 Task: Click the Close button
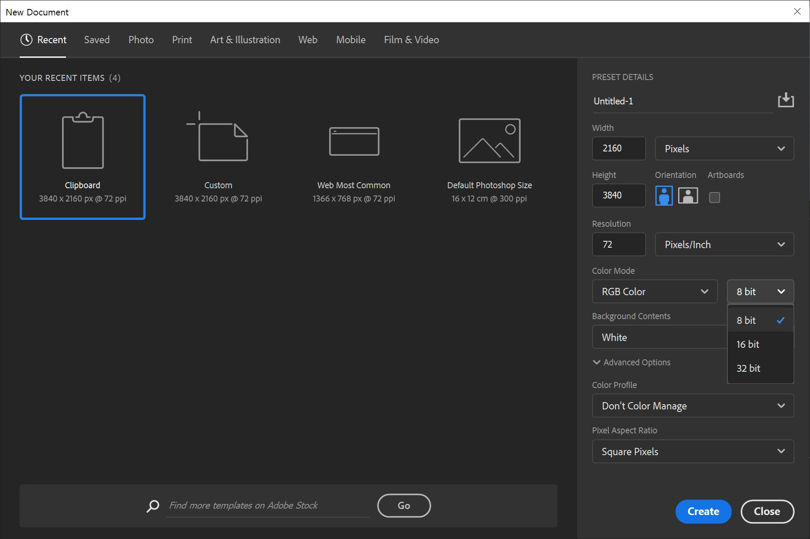(767, 511)
